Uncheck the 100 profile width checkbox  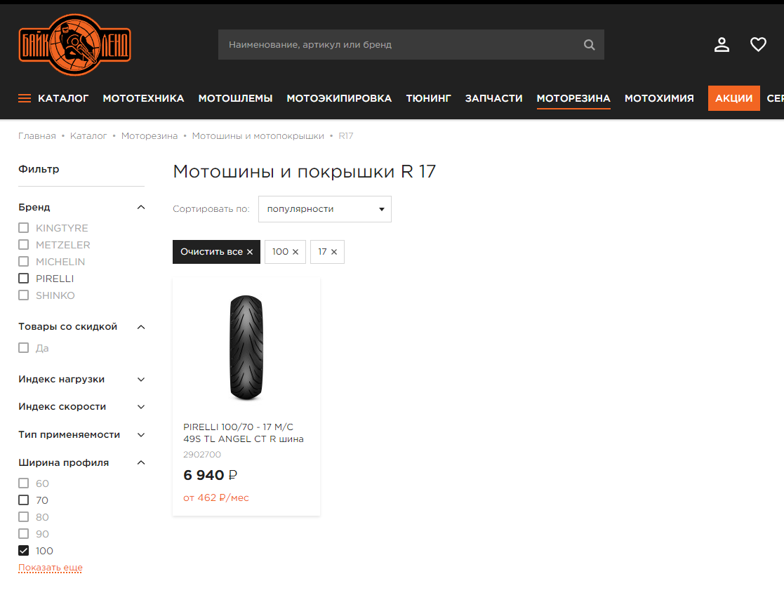click(23, 551)
